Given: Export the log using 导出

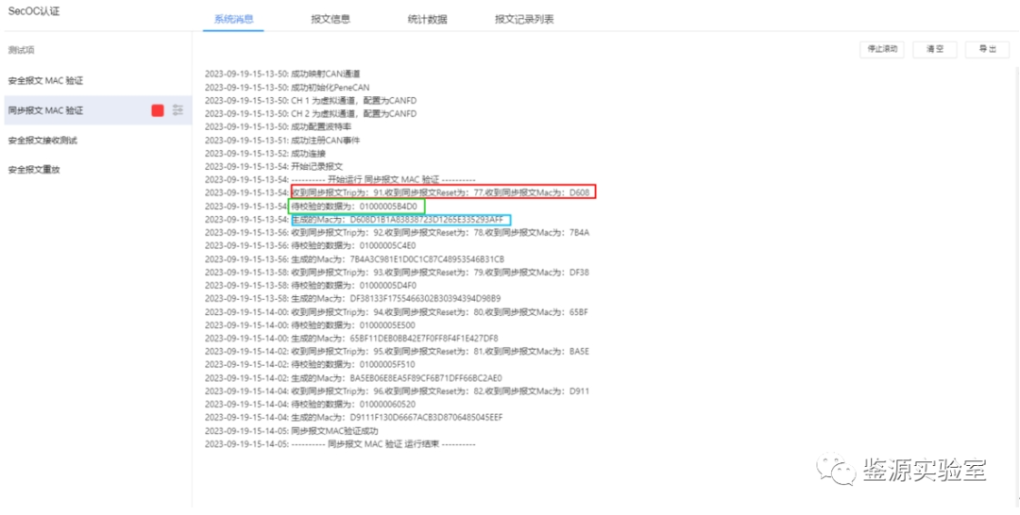Looking at the screenshot, I should (987, 49).
